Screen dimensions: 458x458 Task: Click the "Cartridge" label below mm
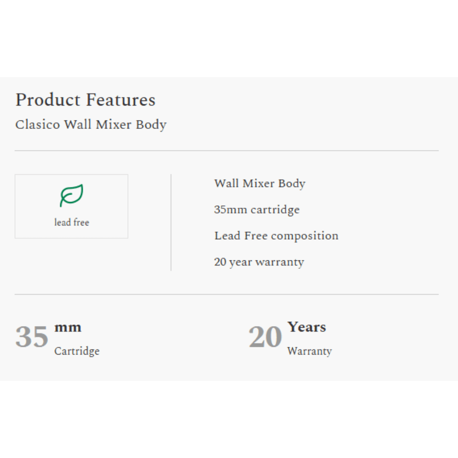coord(77,351)
